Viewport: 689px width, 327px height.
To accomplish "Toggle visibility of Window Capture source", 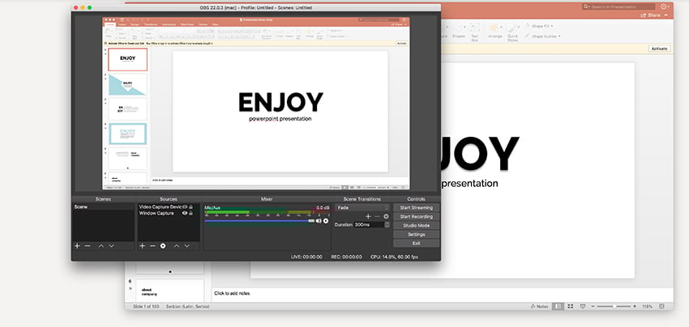I will 185,213.
